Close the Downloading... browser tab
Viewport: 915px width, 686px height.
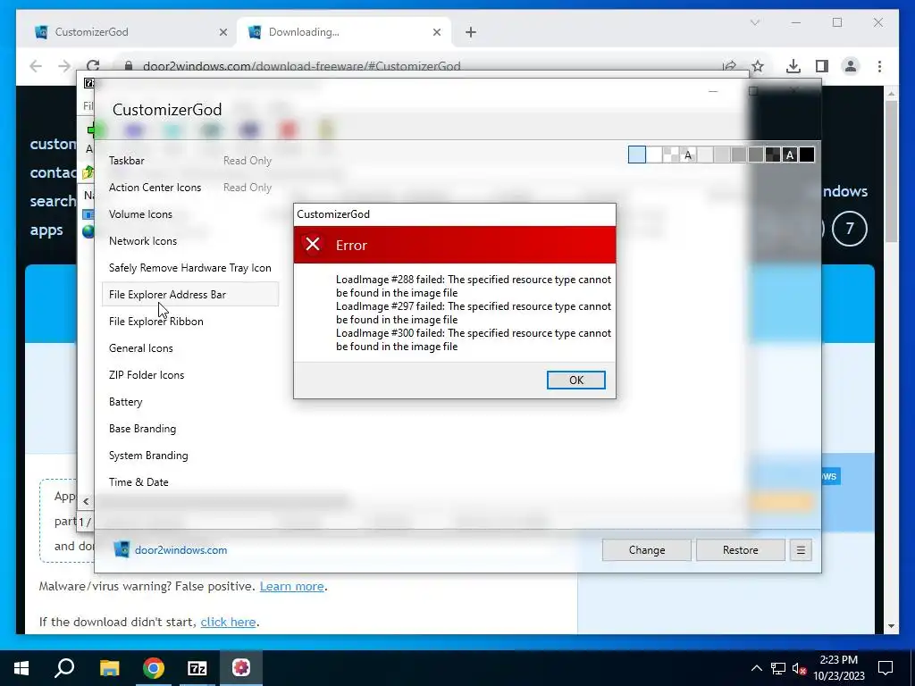tap(436, 32)
